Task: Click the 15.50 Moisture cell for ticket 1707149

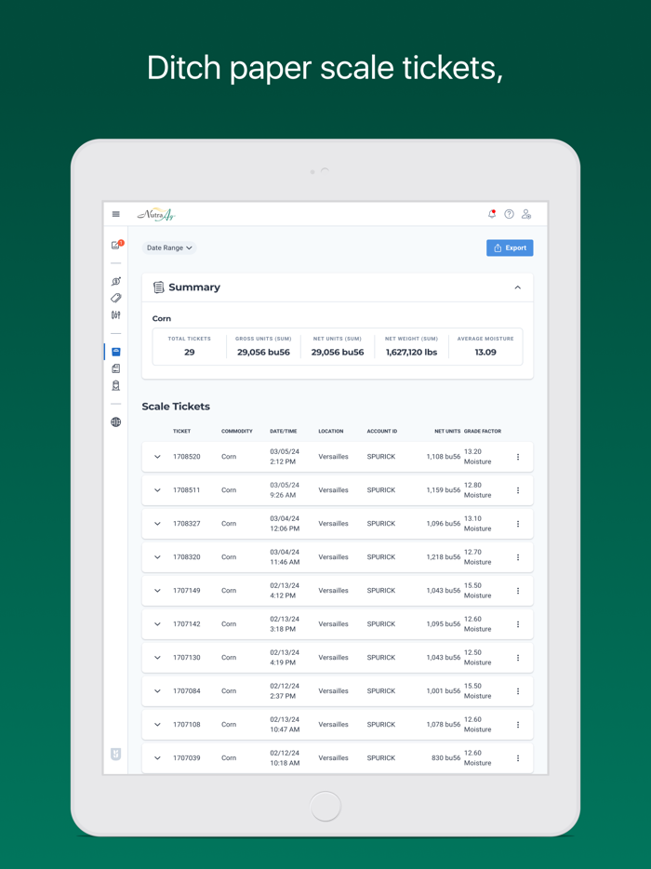Action: (478, 591)
